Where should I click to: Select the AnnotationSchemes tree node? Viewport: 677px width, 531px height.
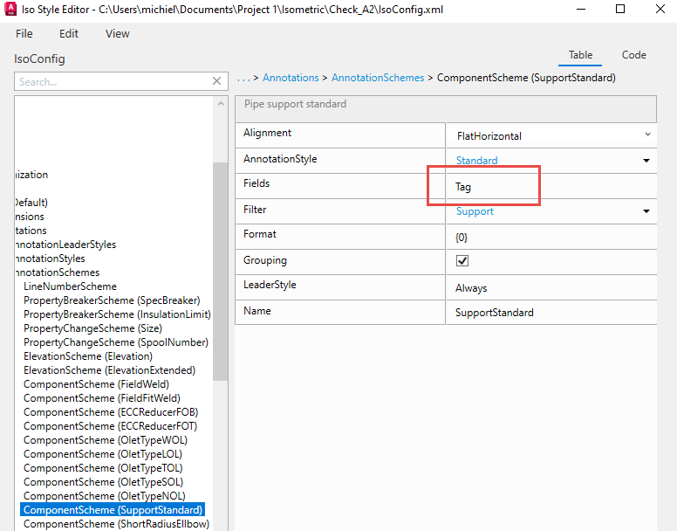point(58,272)
